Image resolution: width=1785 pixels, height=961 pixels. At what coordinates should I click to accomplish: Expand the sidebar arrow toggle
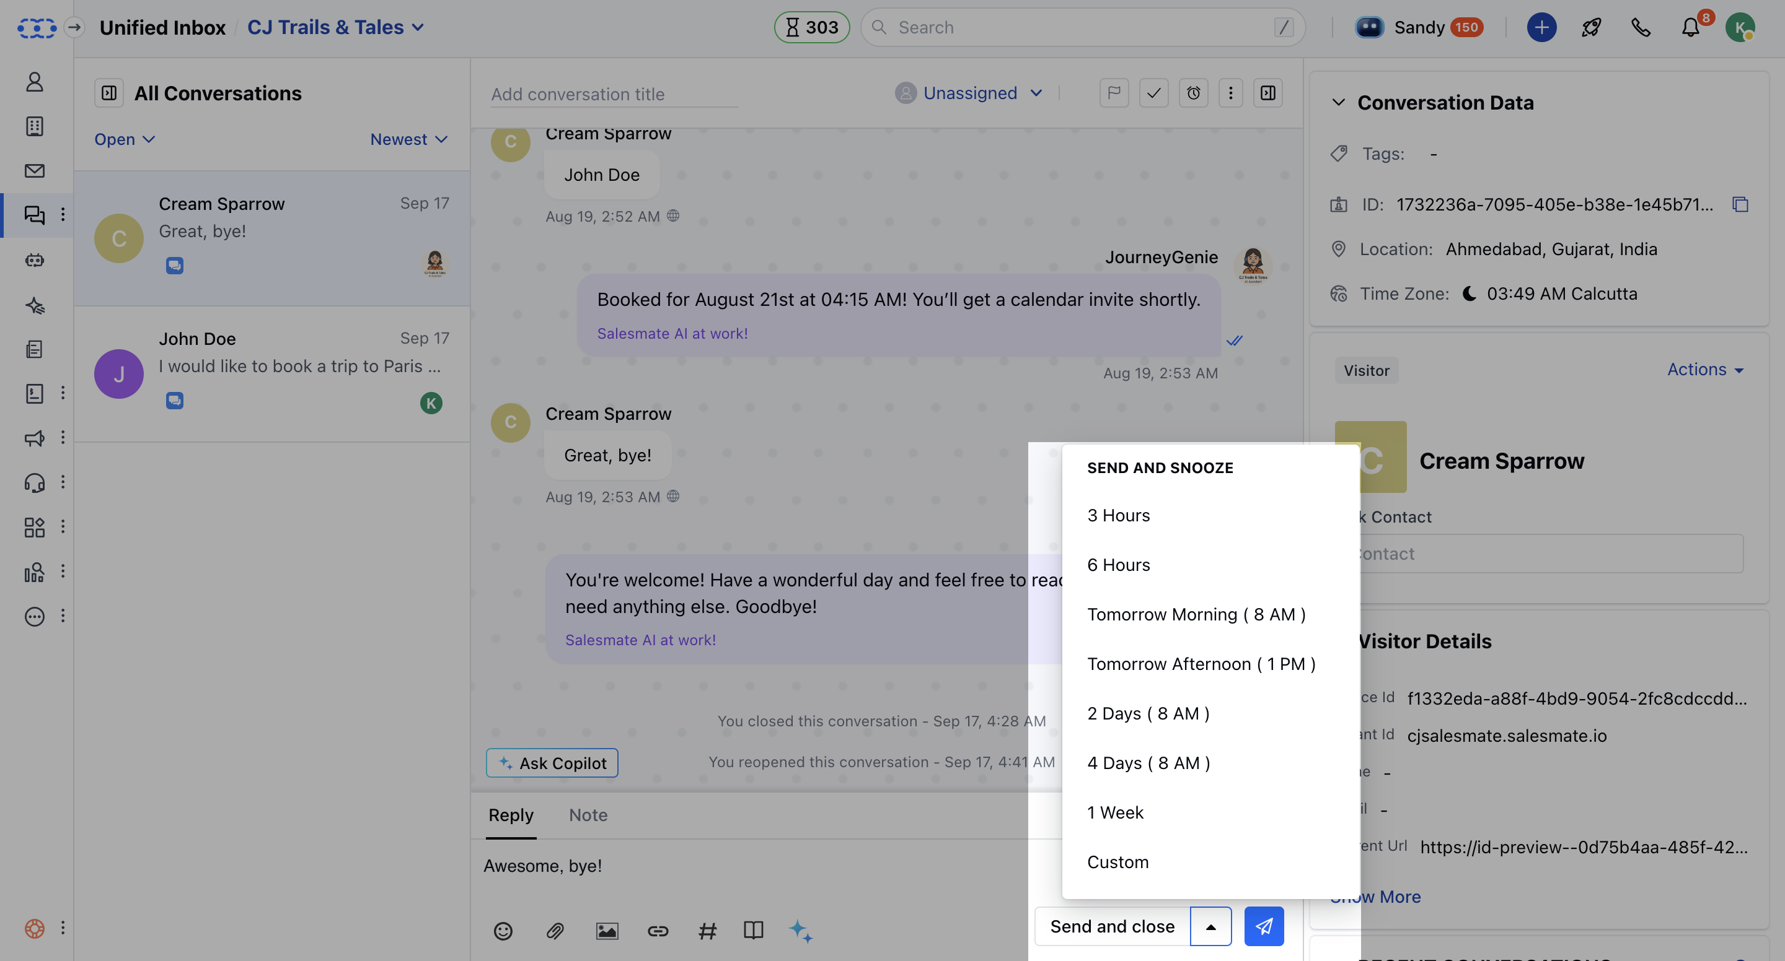pos(74,27)
